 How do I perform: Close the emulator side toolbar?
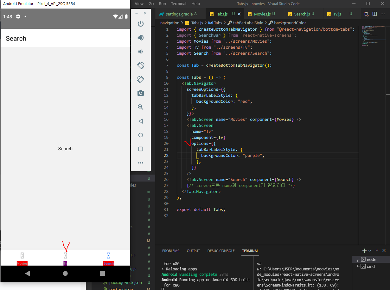click(145, 14)
